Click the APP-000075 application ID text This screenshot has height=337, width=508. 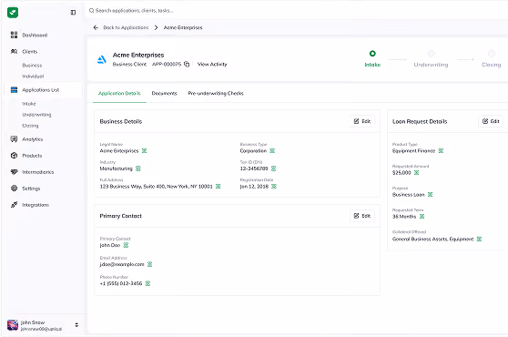[167, 64]
